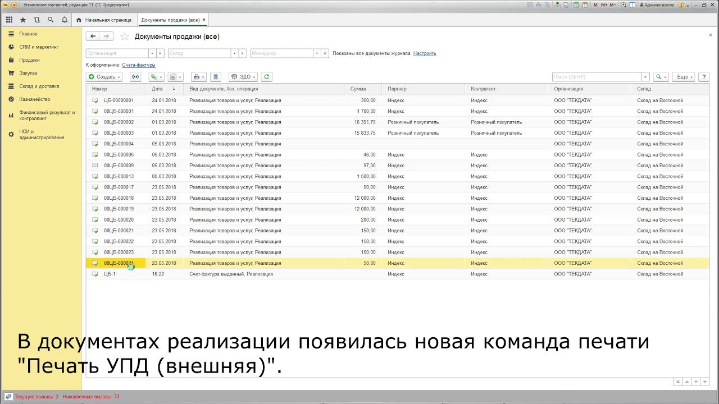Click the Администратор user label
The height and width of the screenshot is (404, 719).
click(x=657, y=4)
